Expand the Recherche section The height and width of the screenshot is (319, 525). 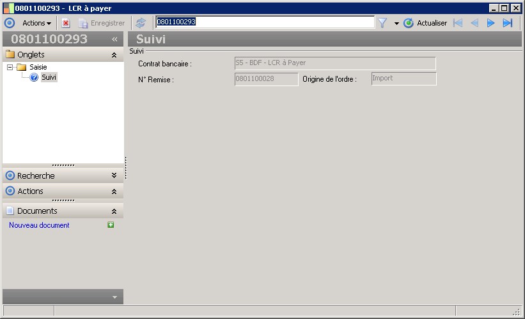[114, 175]
